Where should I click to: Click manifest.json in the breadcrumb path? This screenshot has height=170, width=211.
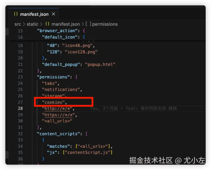click(66, 24)
